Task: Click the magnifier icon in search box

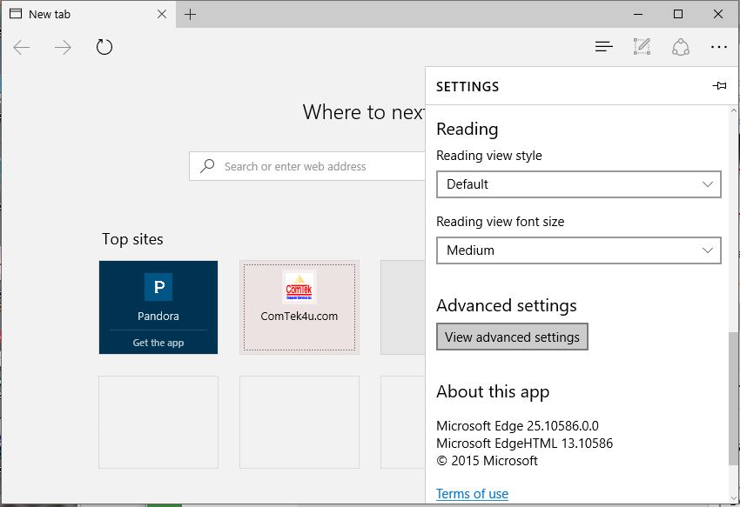Action: [207, 166]
